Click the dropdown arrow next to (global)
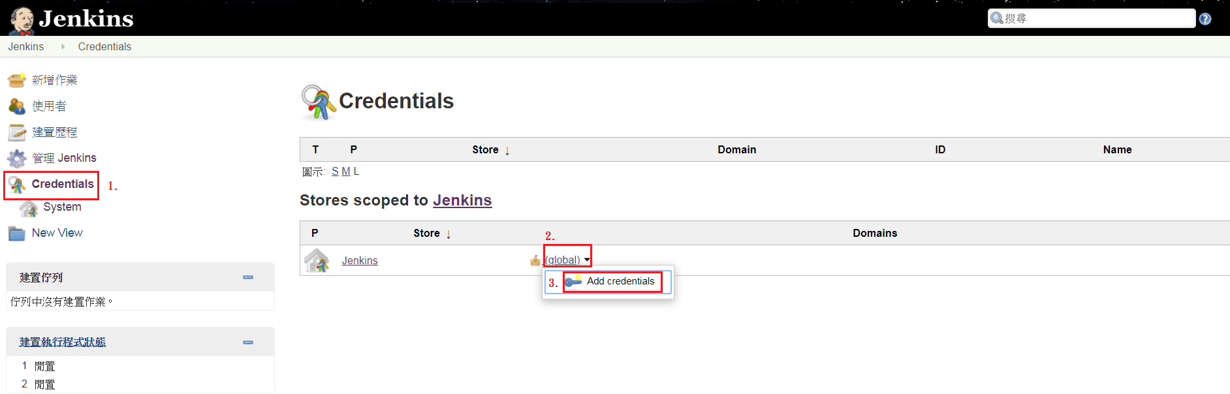1230x394 pixels. click(x=587, y=260)
